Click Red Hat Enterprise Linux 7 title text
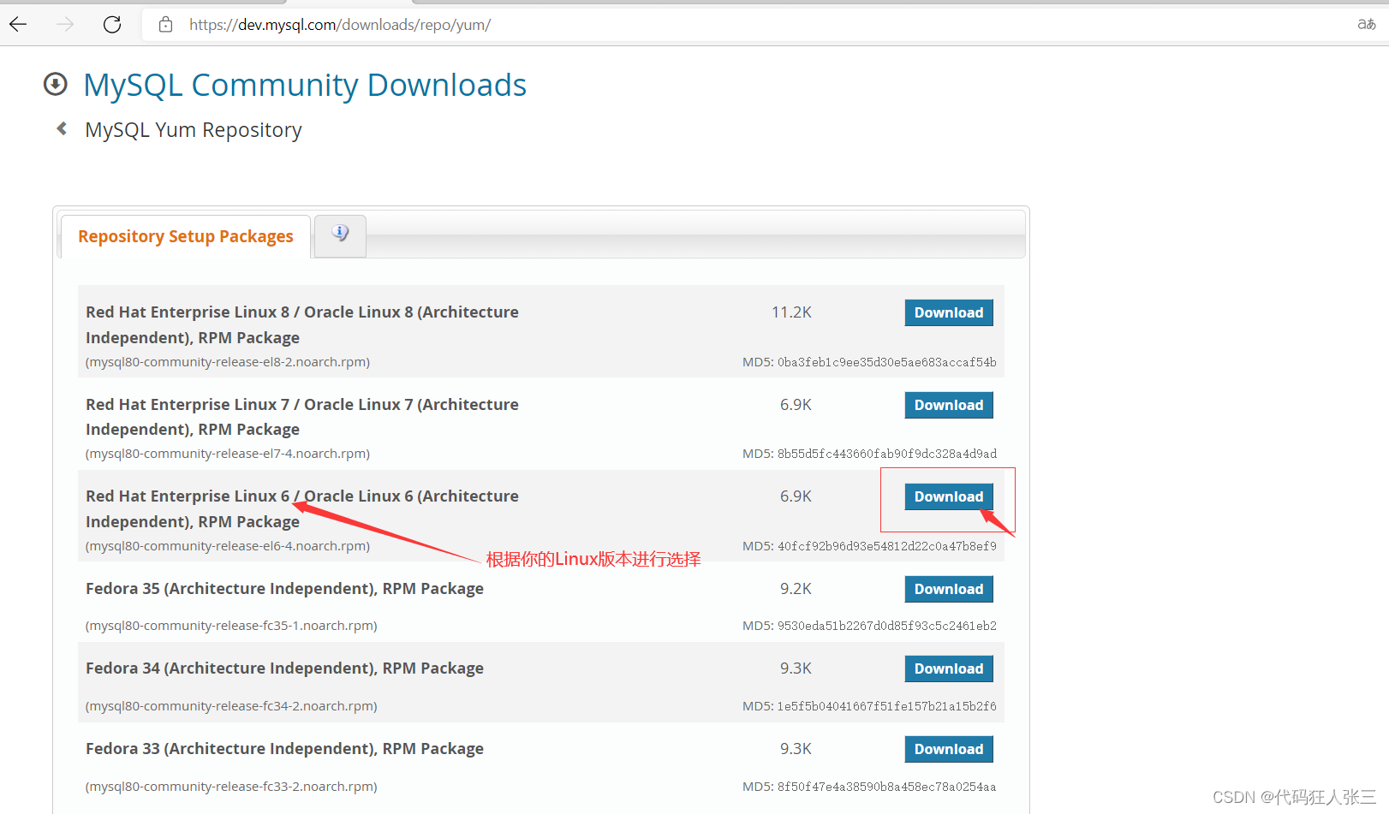This screenshot has width=1389, height=814. [x=302, y=417]
